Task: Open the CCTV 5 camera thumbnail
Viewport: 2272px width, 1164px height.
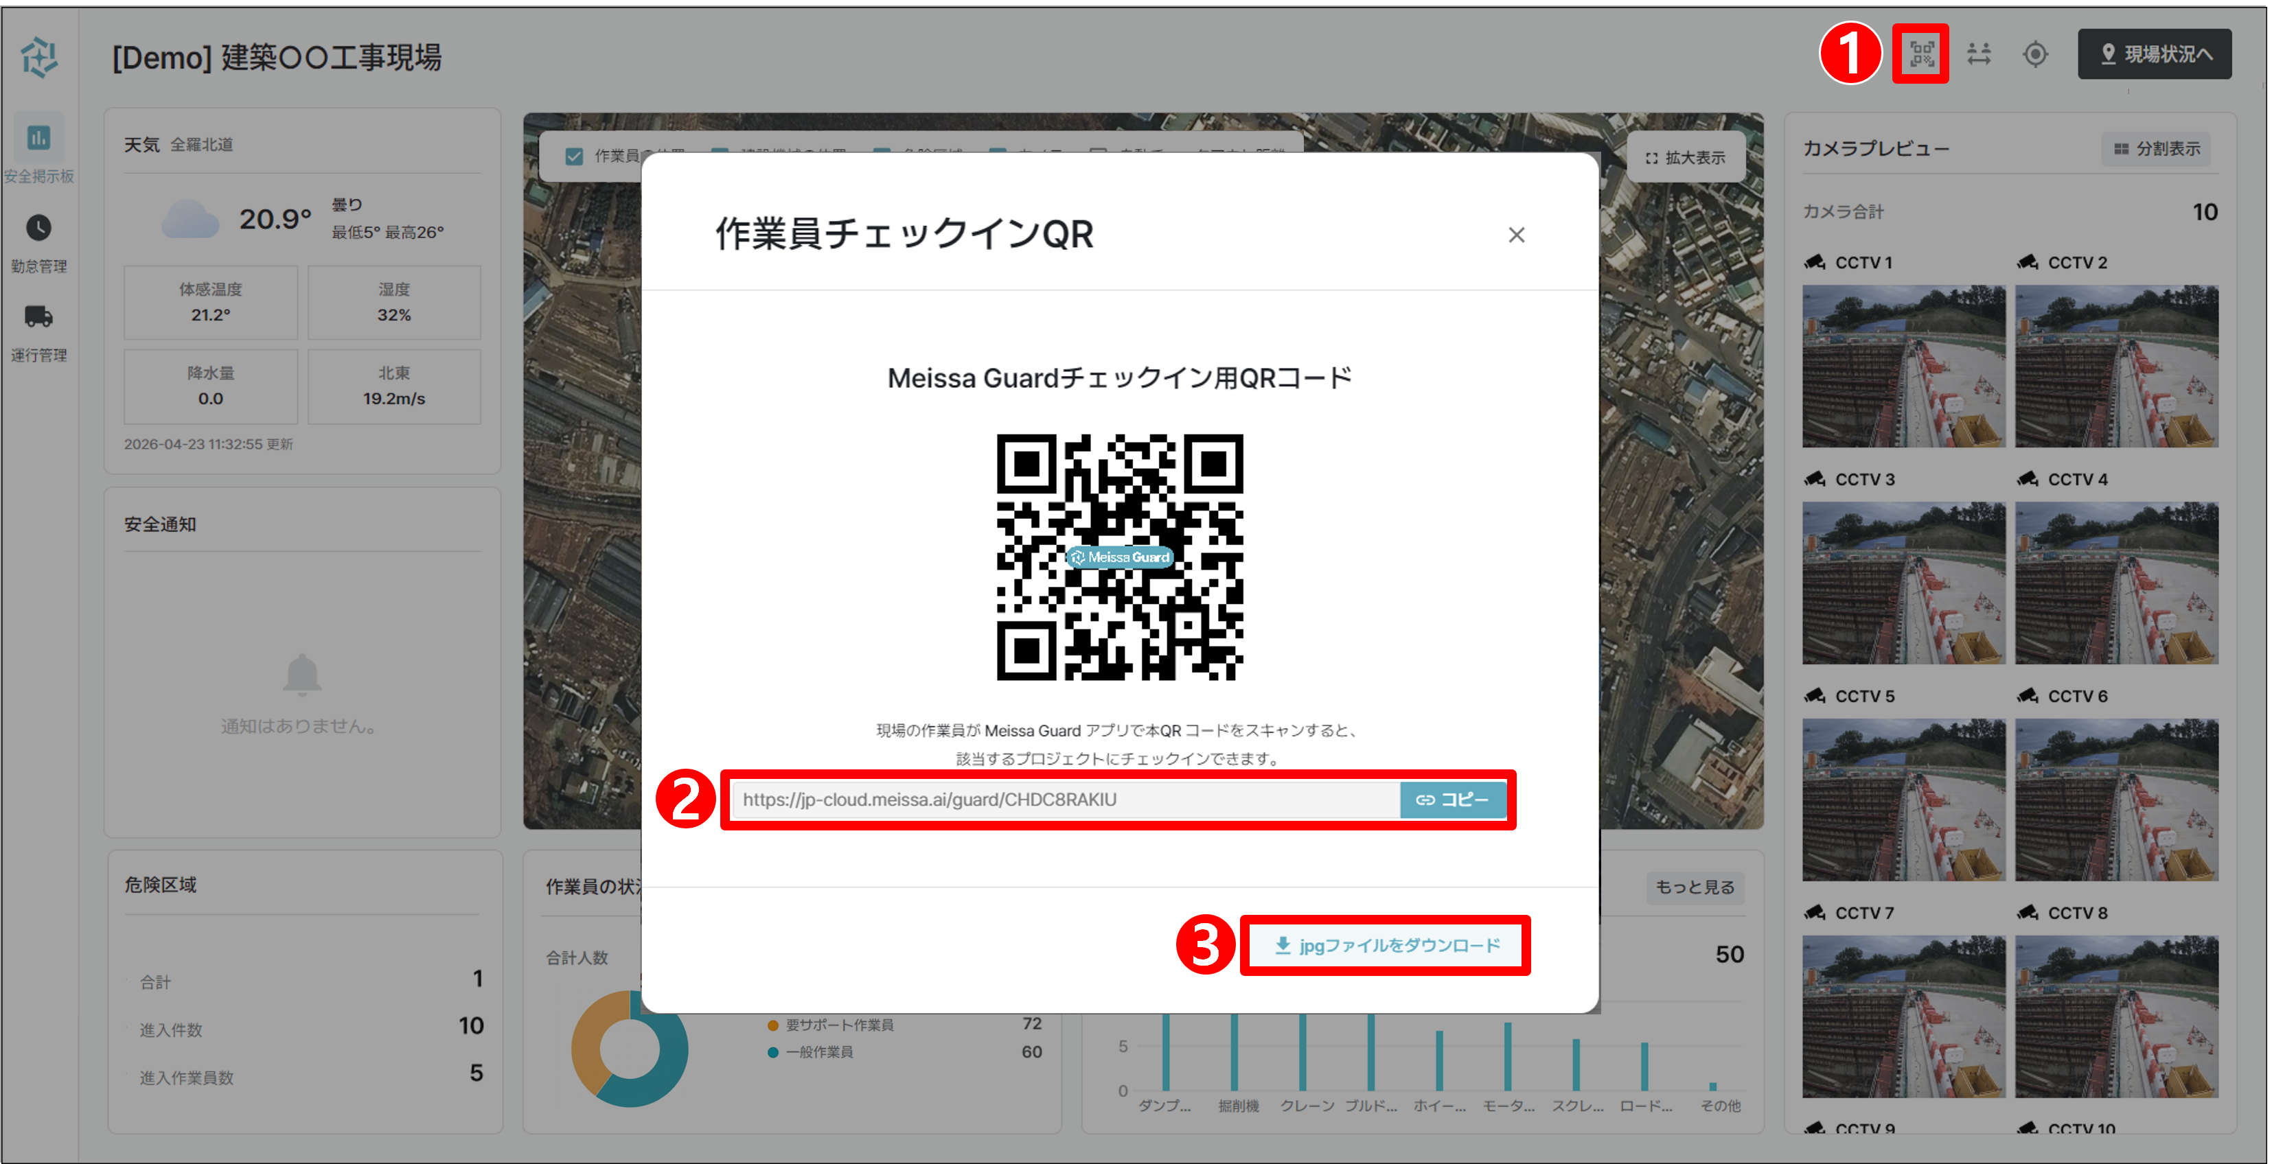Action: (1903, 800)
